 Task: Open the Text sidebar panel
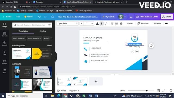pos(5,53)
